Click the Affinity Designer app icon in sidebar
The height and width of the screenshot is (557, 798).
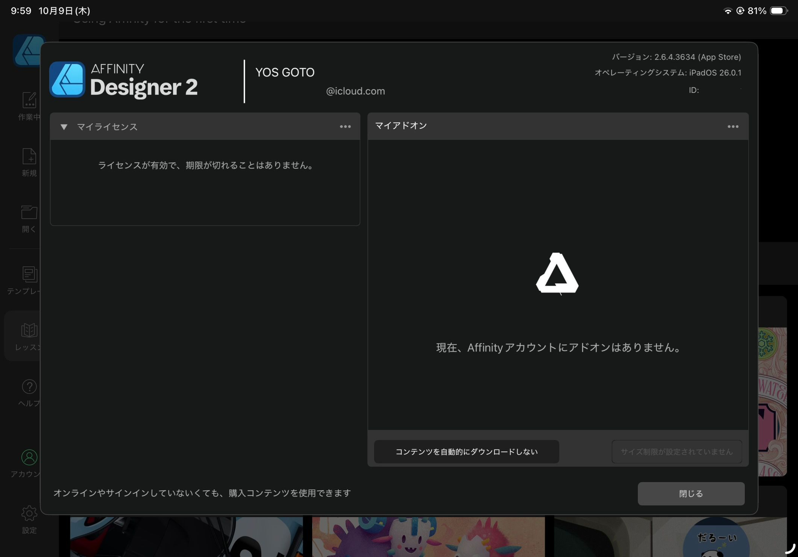click(26, 51)
